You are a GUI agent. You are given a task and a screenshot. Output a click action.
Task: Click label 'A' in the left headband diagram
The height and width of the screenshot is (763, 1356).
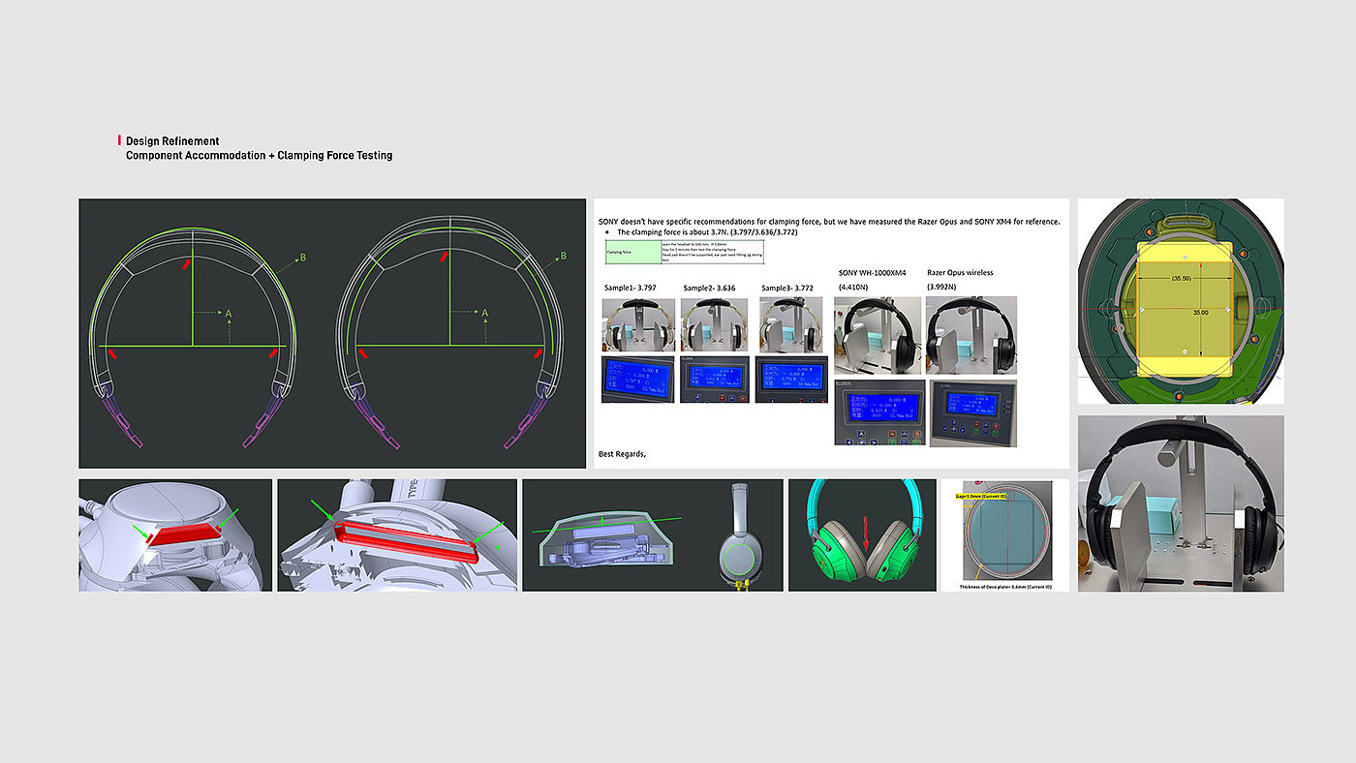229,314
